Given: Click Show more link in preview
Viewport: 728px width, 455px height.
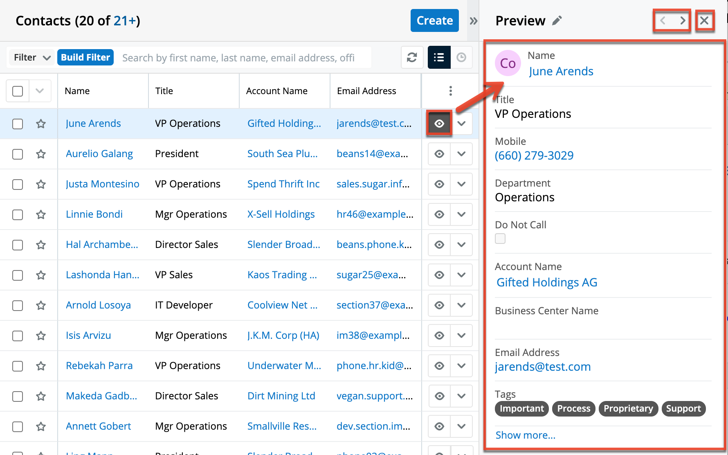Looking at the screenshot, I should [525, 435].
